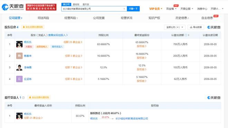Open the 天眼查 logo home link
Image resolution: width=228 pixels, height=128 pixels.
point(13,7)
